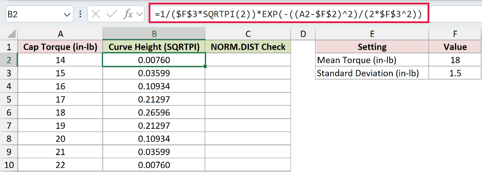Screen dimensions: 482x172
Task: Click the three-dot handle next to Name Box
Action: click(80, 14)
